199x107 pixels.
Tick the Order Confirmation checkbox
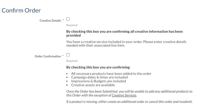(x=68, y=55)
